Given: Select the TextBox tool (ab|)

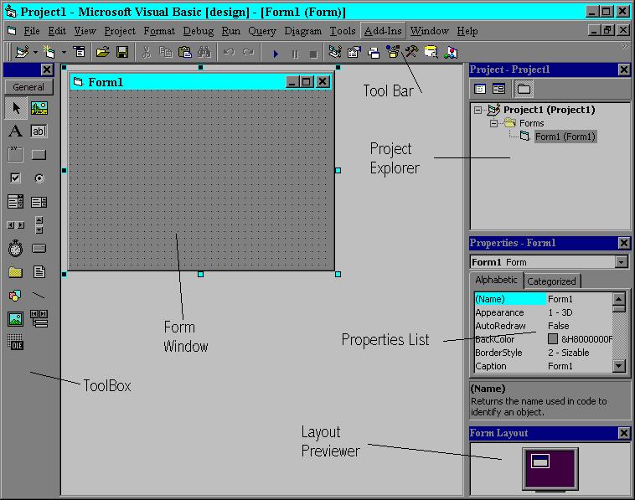Looking at the screenshot, I should [39, 131].
